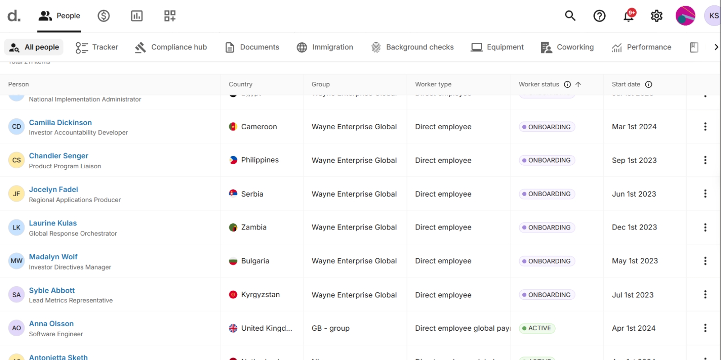Expand more tabs with right chevron
The height and width of the screenshot is (360, 721).
coord(716,47)
